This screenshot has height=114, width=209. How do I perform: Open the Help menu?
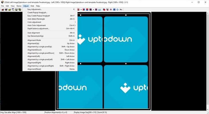(38, 6)
